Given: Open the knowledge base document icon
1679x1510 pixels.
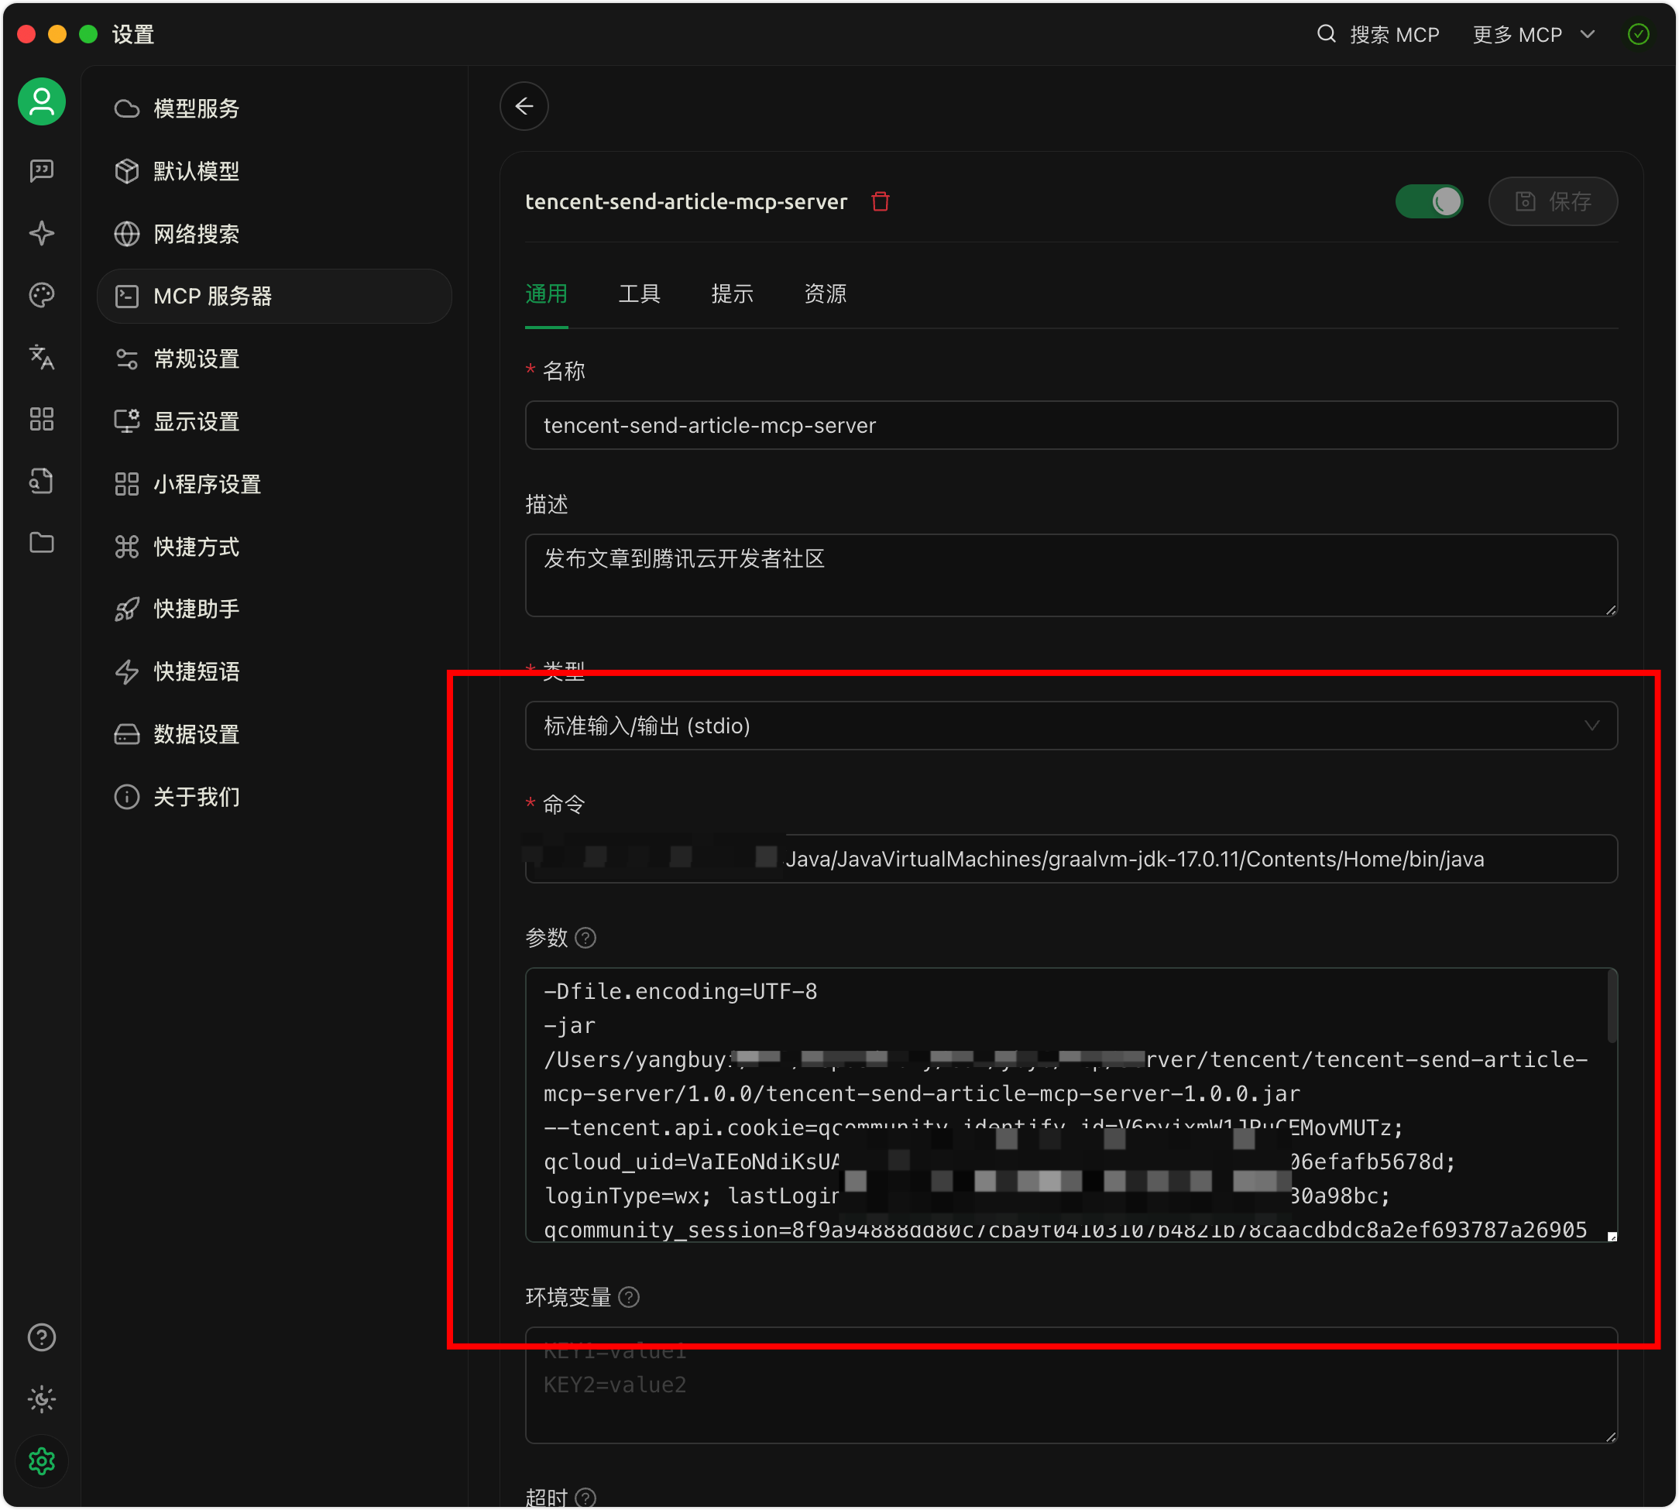Looking at the screenshot, I should tap(42, 481).
